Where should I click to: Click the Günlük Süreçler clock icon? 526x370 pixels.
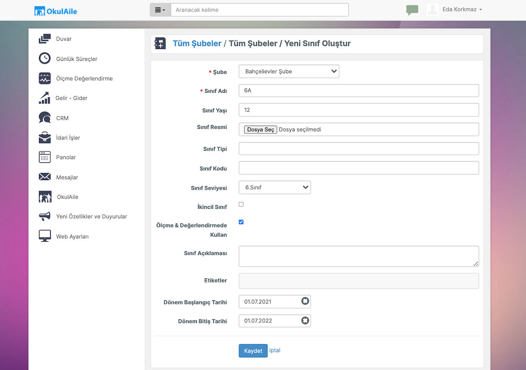coord(45,59)
